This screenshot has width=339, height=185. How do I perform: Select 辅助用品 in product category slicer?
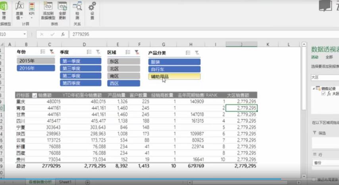[x=174, y=76]
